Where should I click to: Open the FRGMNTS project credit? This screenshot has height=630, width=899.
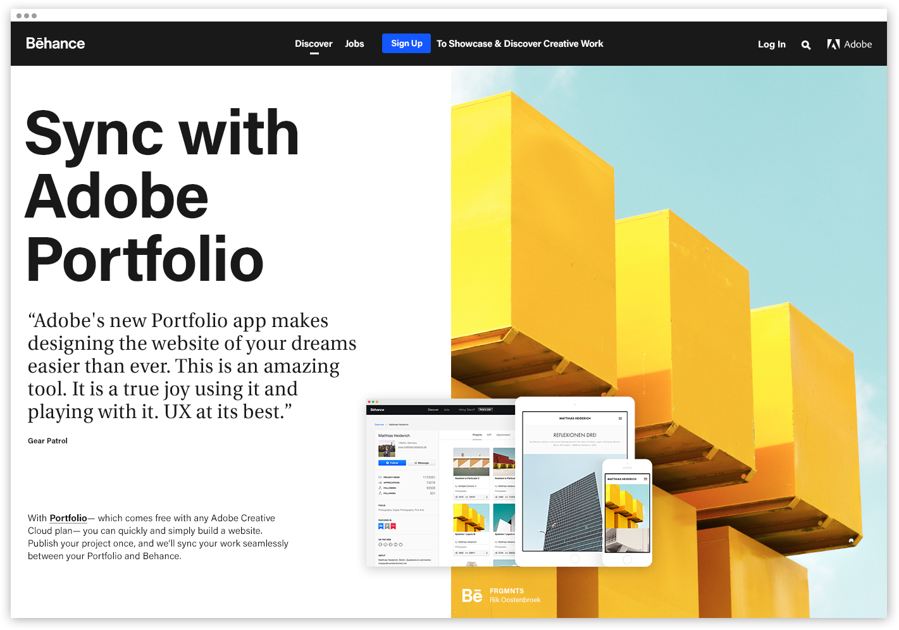507,591
